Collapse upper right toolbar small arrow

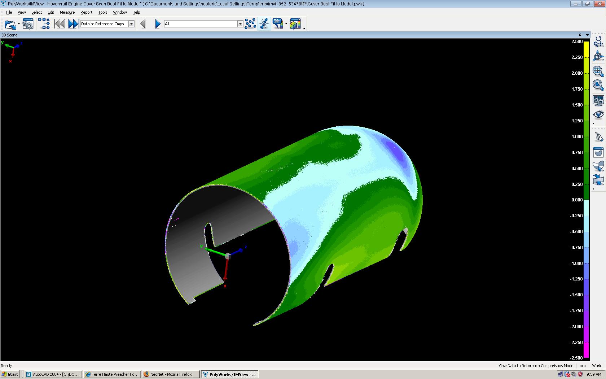tap(594, 123)
